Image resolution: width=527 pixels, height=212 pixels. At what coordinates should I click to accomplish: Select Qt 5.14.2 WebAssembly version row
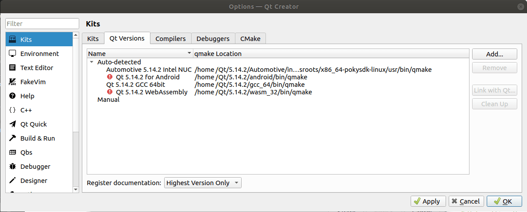(x=151, y=92)
